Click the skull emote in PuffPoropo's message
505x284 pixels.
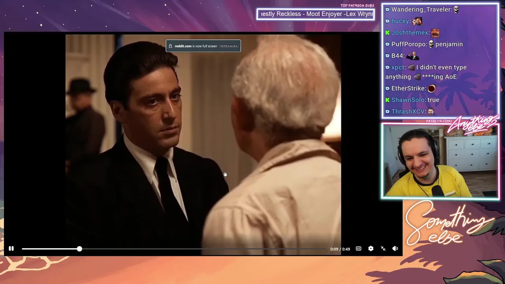click(431, 44)
